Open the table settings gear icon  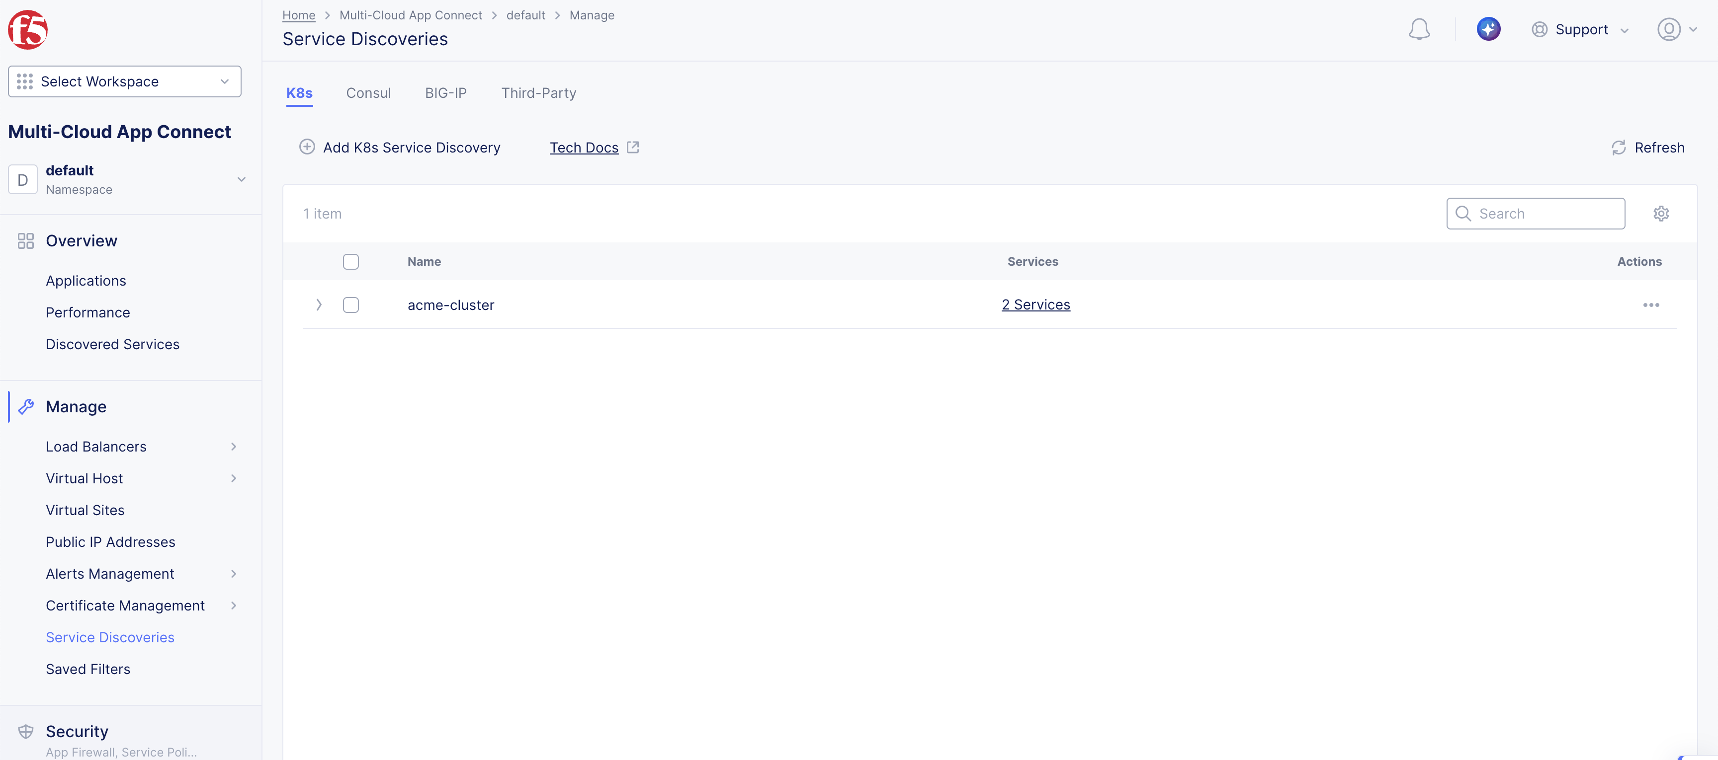[1661, 213]
